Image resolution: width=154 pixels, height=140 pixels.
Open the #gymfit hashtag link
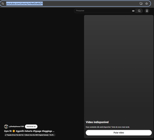[20, 131]
